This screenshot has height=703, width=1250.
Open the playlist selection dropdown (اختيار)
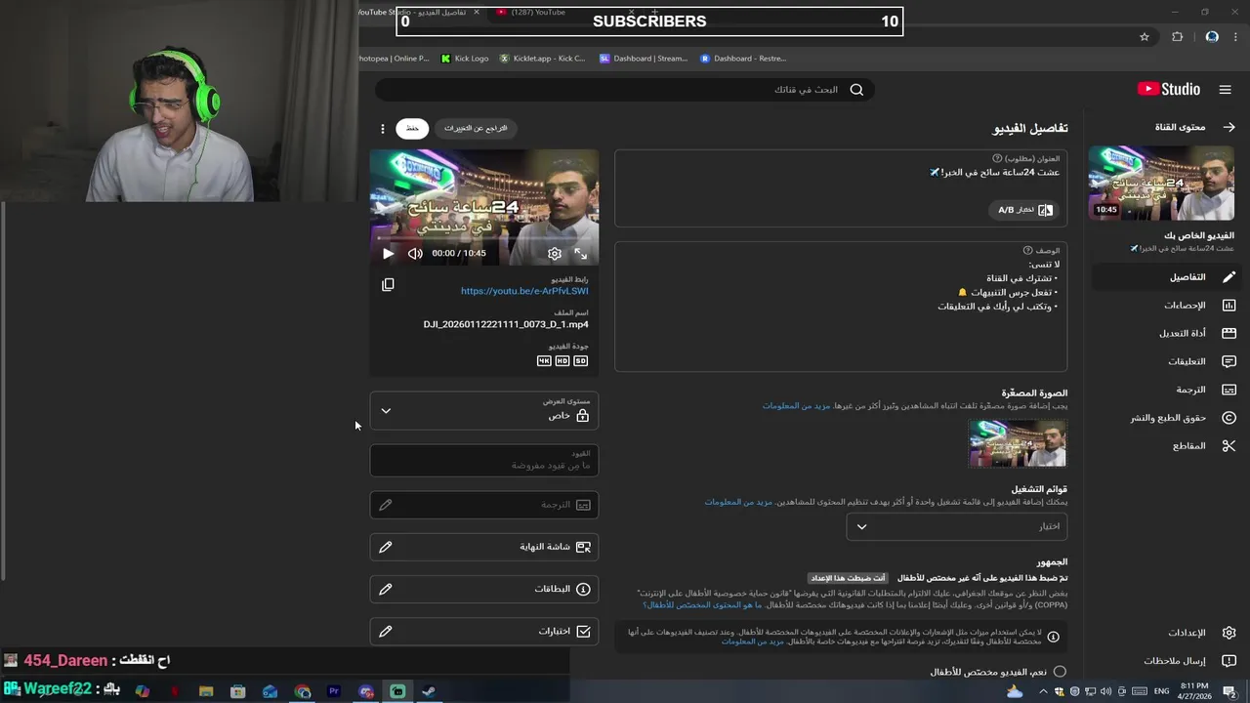957,526
